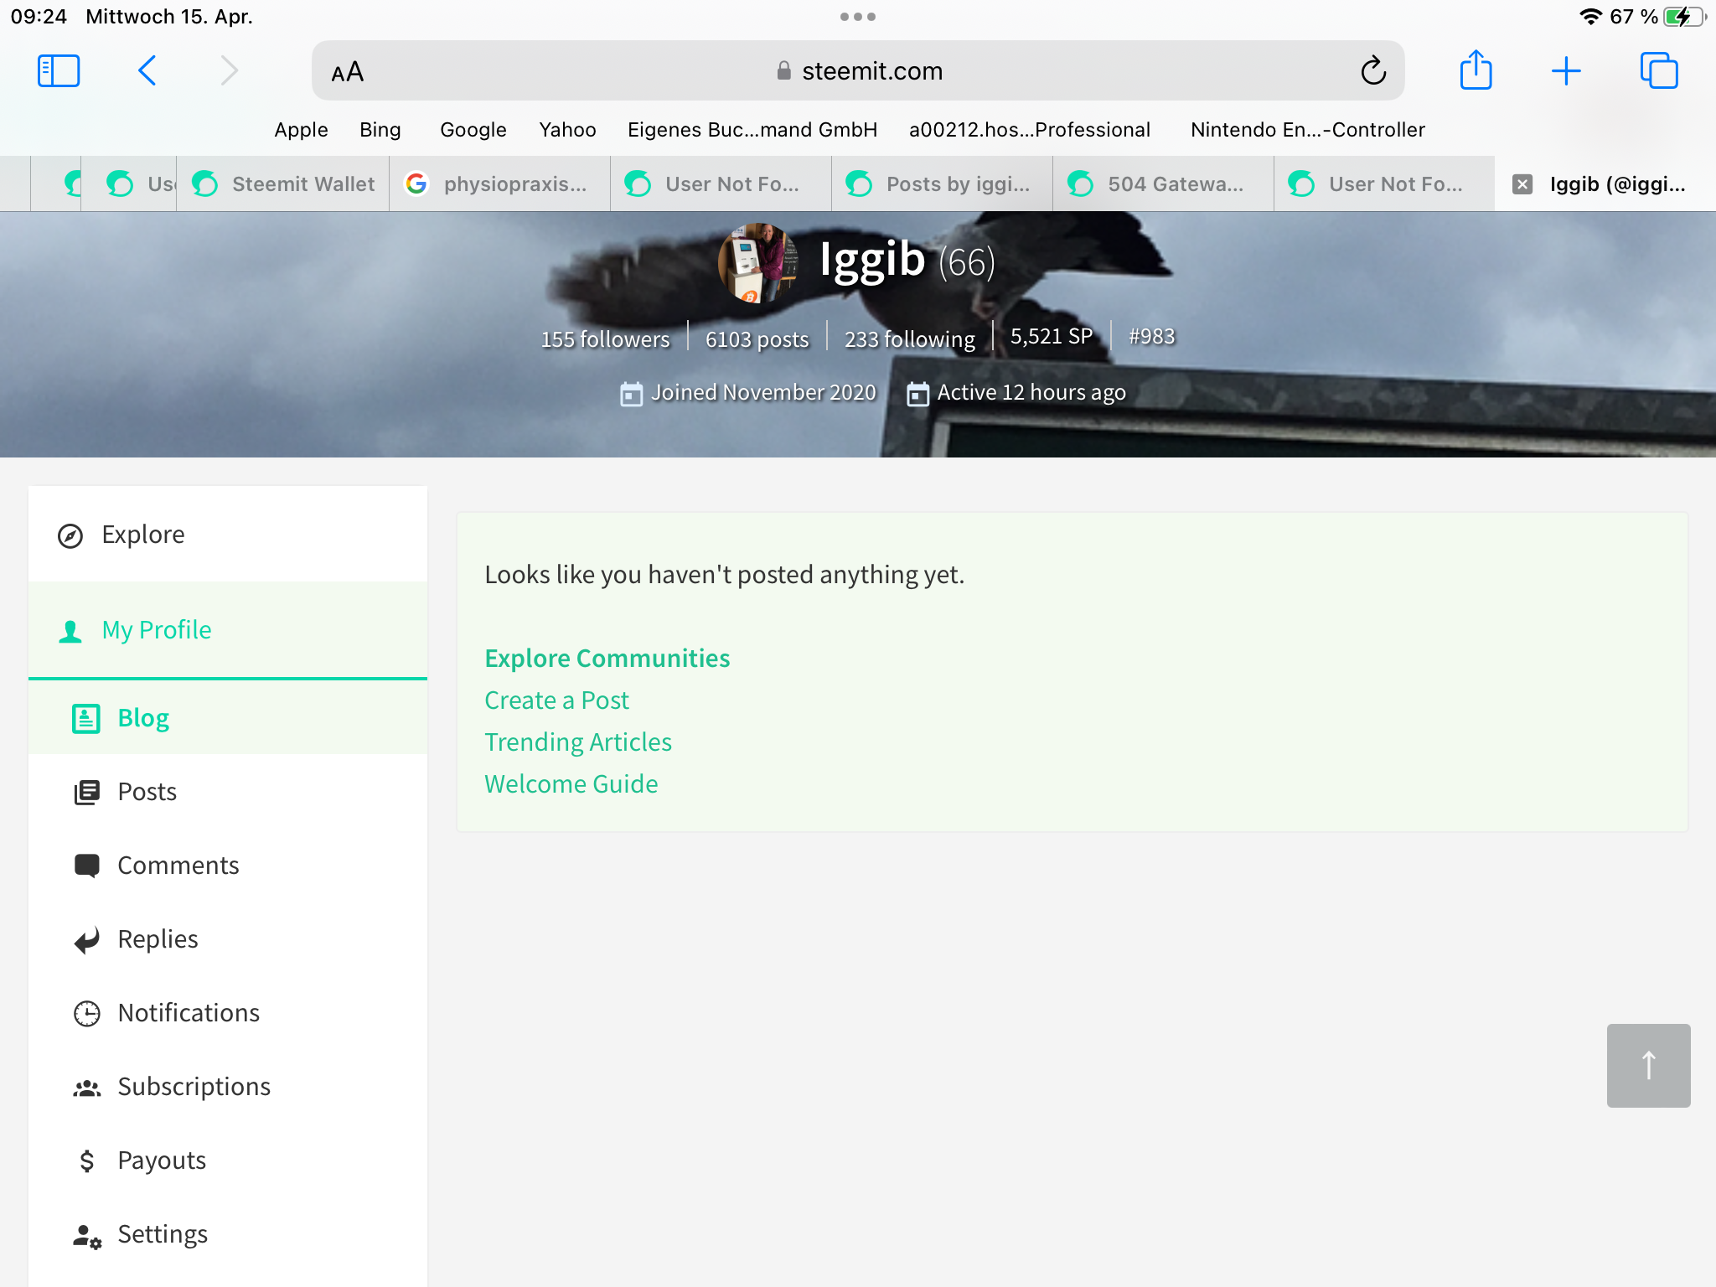This screenshot has width=1716, height=1287.
Task: Add a new tab with plus icon
Action: [1565, 71]
